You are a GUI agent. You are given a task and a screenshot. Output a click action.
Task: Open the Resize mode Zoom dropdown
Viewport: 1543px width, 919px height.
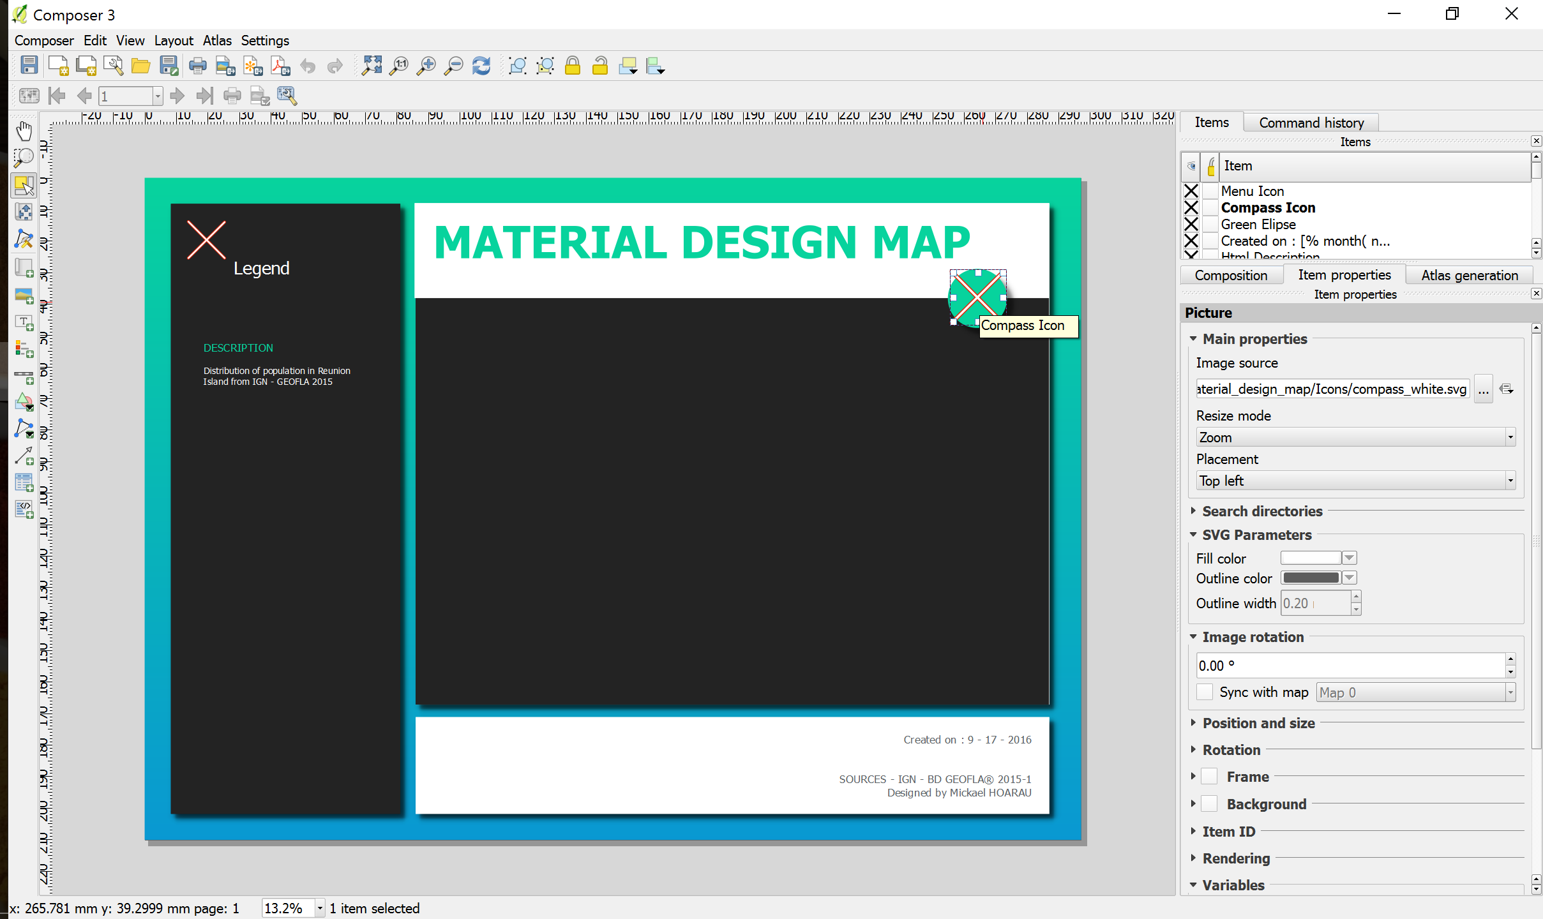[x=1355, y=437]
